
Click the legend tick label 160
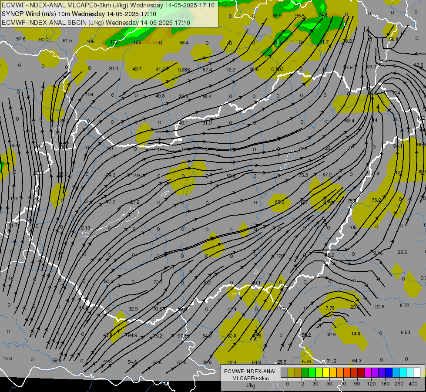385,384
